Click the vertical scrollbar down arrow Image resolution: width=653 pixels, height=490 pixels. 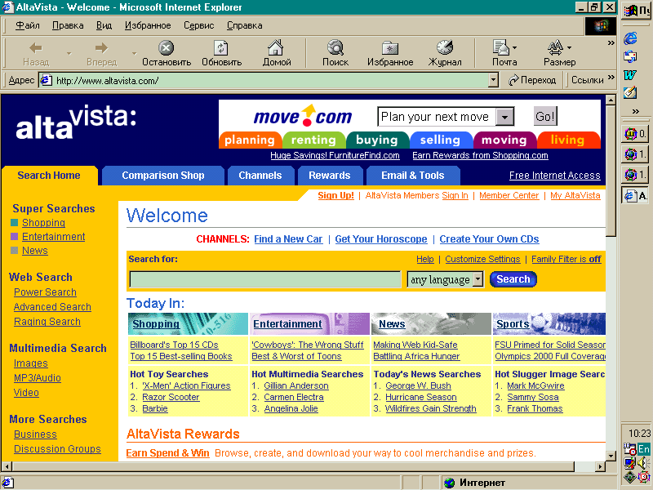611,456
